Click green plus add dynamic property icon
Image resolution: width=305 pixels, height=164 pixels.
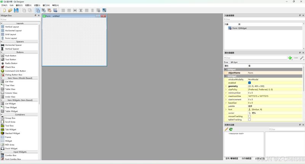290,58
